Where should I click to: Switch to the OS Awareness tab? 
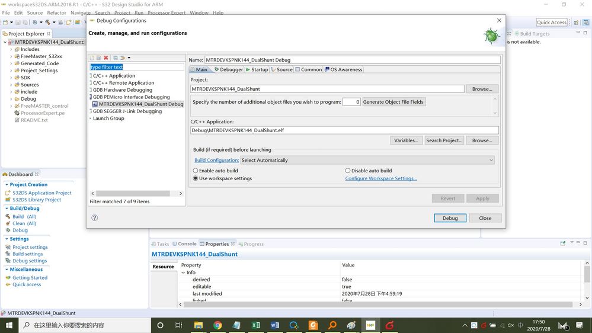point(344,69)
